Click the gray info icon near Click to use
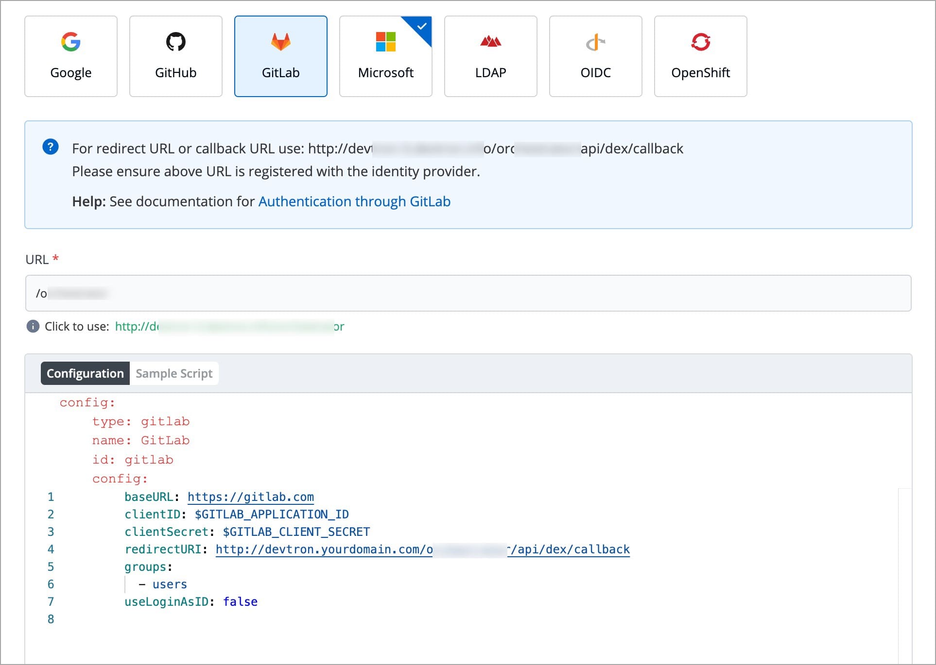936x665 pixels. [33, 326]
